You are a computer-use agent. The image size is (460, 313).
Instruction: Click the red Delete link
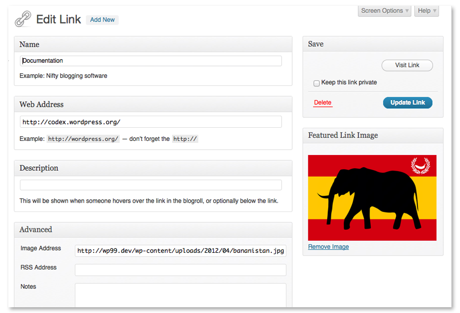(323, 103)
